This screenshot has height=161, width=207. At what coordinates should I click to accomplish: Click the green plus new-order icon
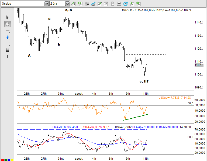pos(80,4)
